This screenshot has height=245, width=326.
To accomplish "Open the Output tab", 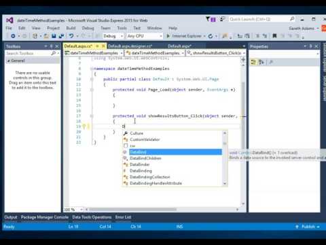I will 11,217.
